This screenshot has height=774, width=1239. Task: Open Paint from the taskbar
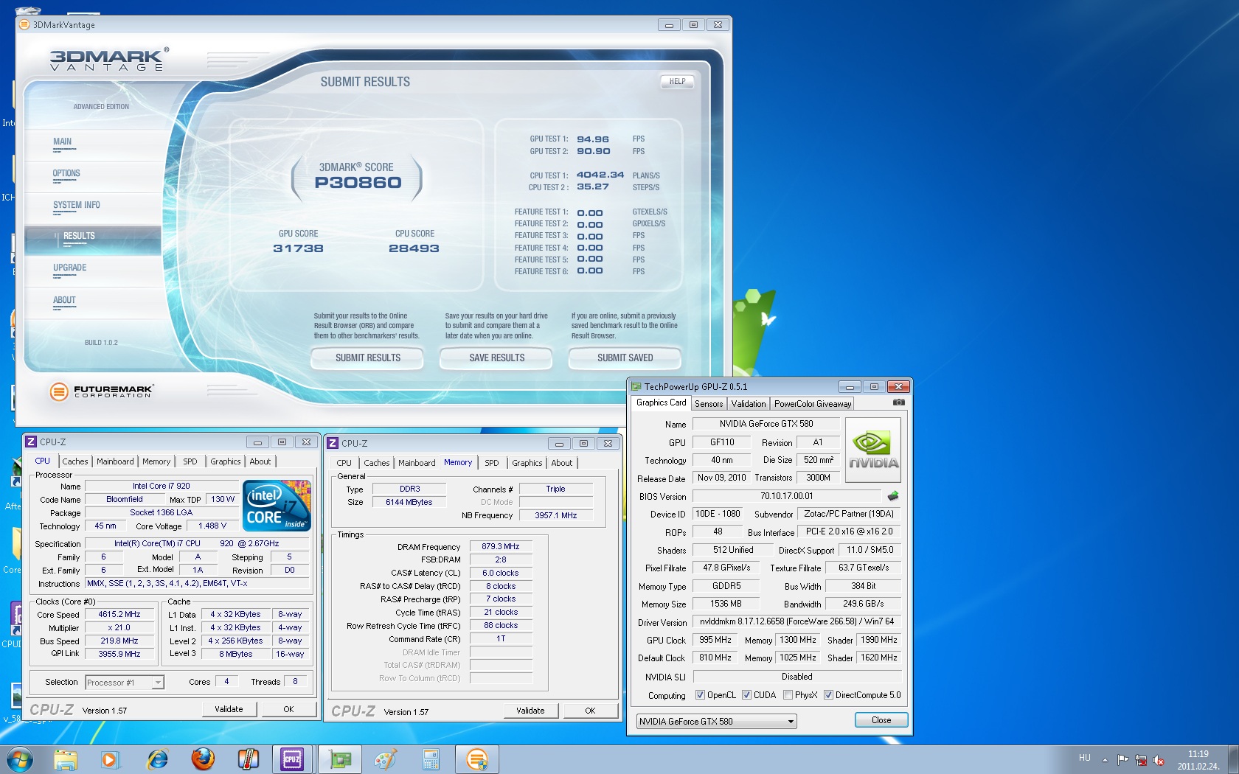click(386, 759)
